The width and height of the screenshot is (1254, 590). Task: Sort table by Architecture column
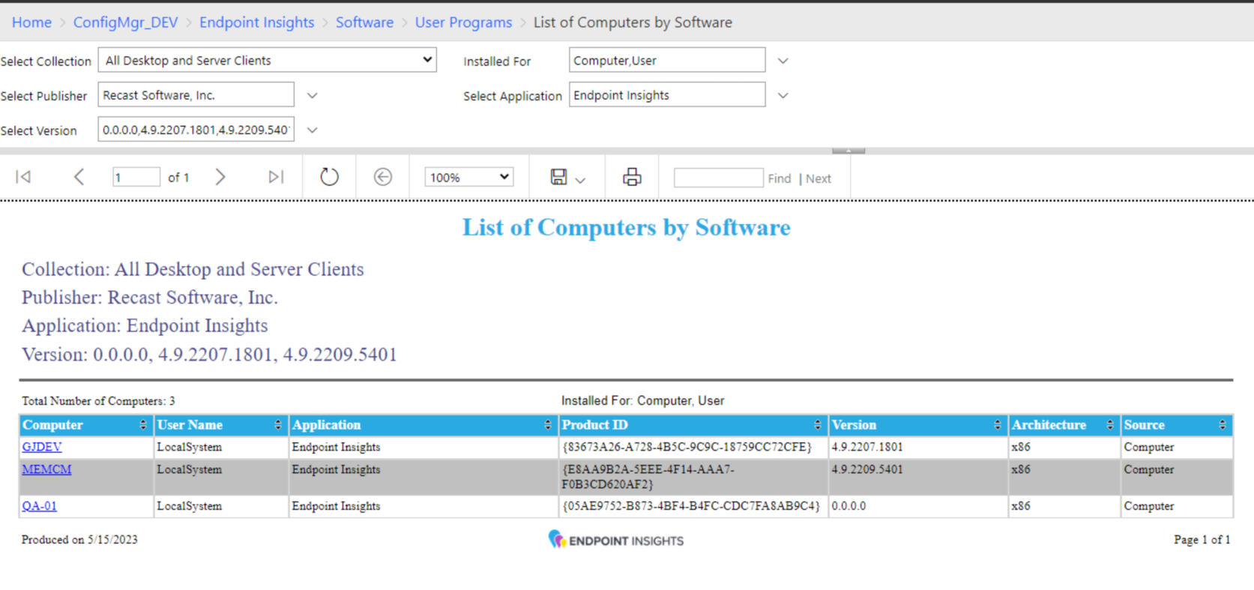coord(1109,425)
